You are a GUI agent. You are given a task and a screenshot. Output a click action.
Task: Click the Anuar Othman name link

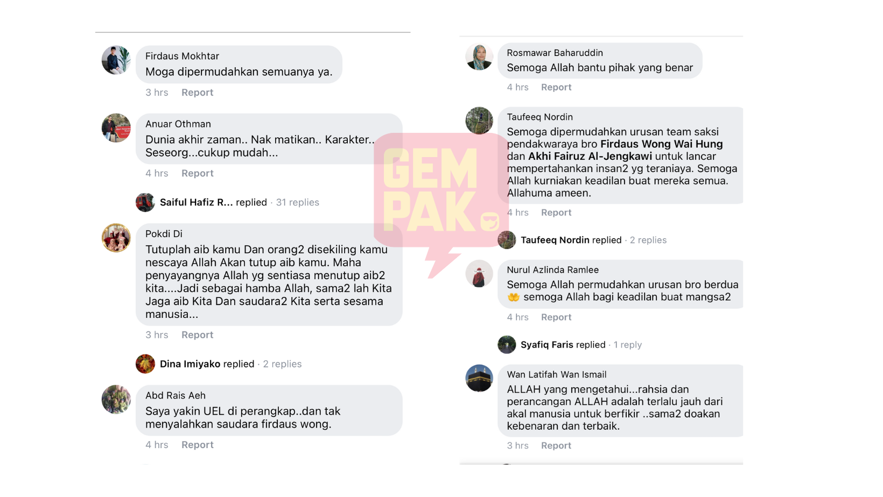[x=178, y=124]
